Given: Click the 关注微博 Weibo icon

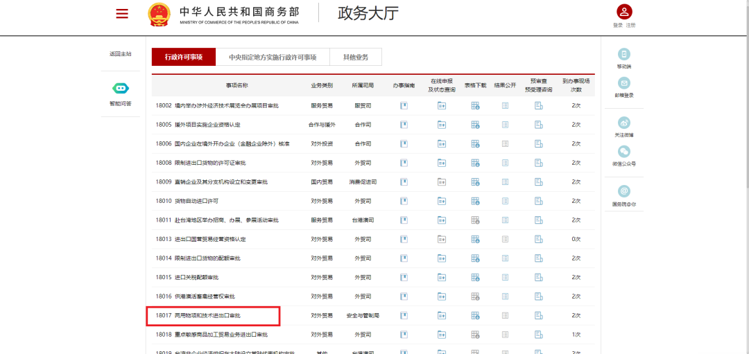Looking at the screenshot, I should (x=624, y=122).
